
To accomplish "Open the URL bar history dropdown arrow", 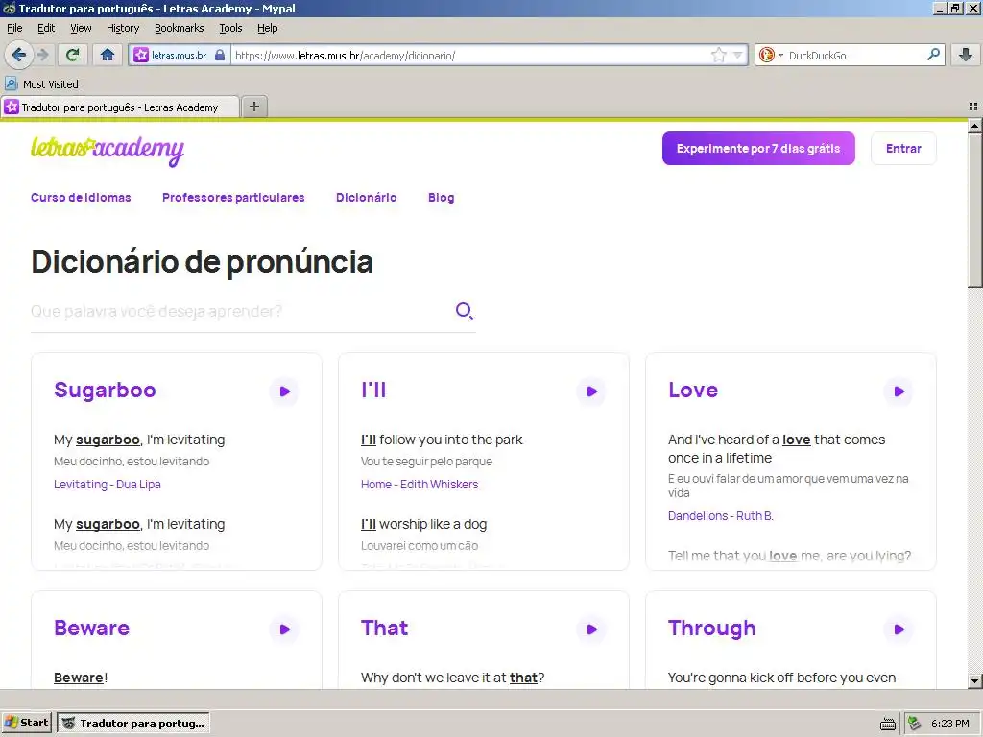I will [x=737, y=55].
